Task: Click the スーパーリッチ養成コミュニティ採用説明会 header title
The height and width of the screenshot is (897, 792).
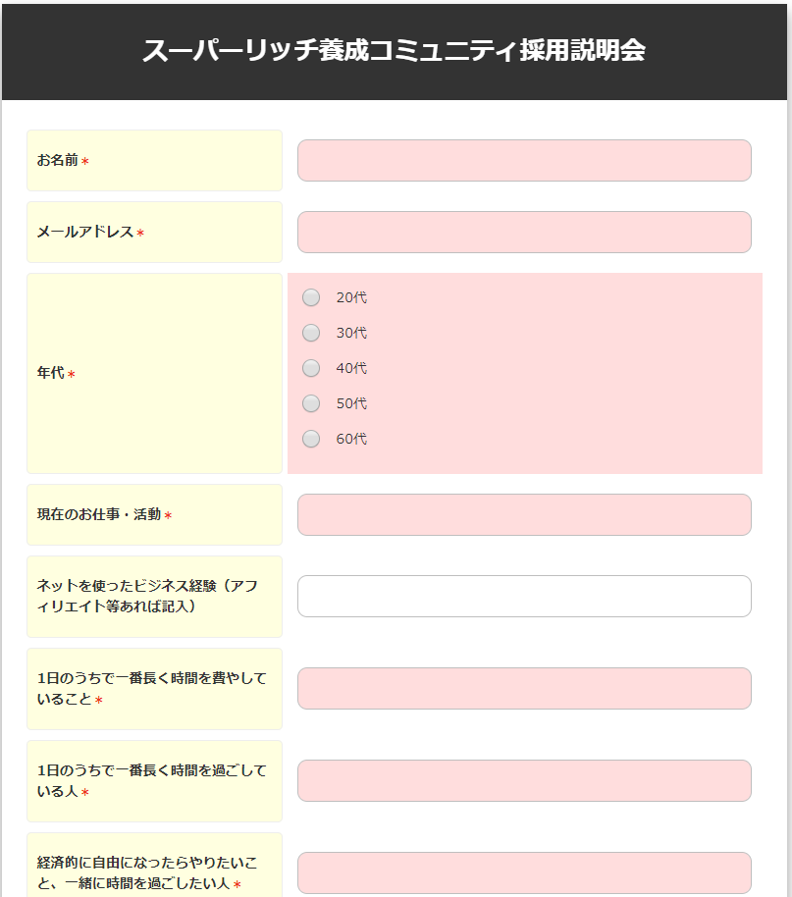Action: pos(394,51)
